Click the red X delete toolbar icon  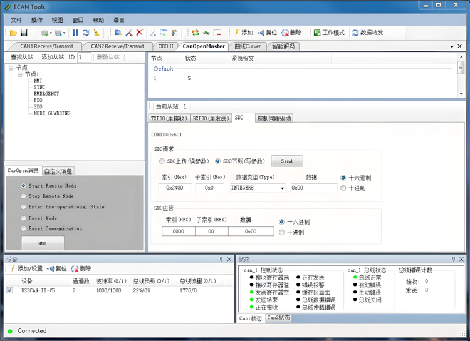[140, 33]
